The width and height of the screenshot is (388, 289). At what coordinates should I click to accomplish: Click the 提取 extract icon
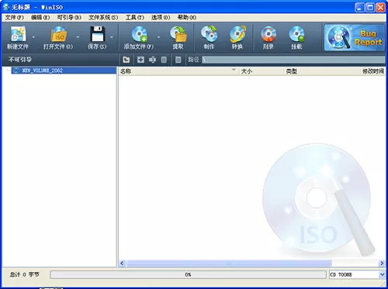click(178, 34)
